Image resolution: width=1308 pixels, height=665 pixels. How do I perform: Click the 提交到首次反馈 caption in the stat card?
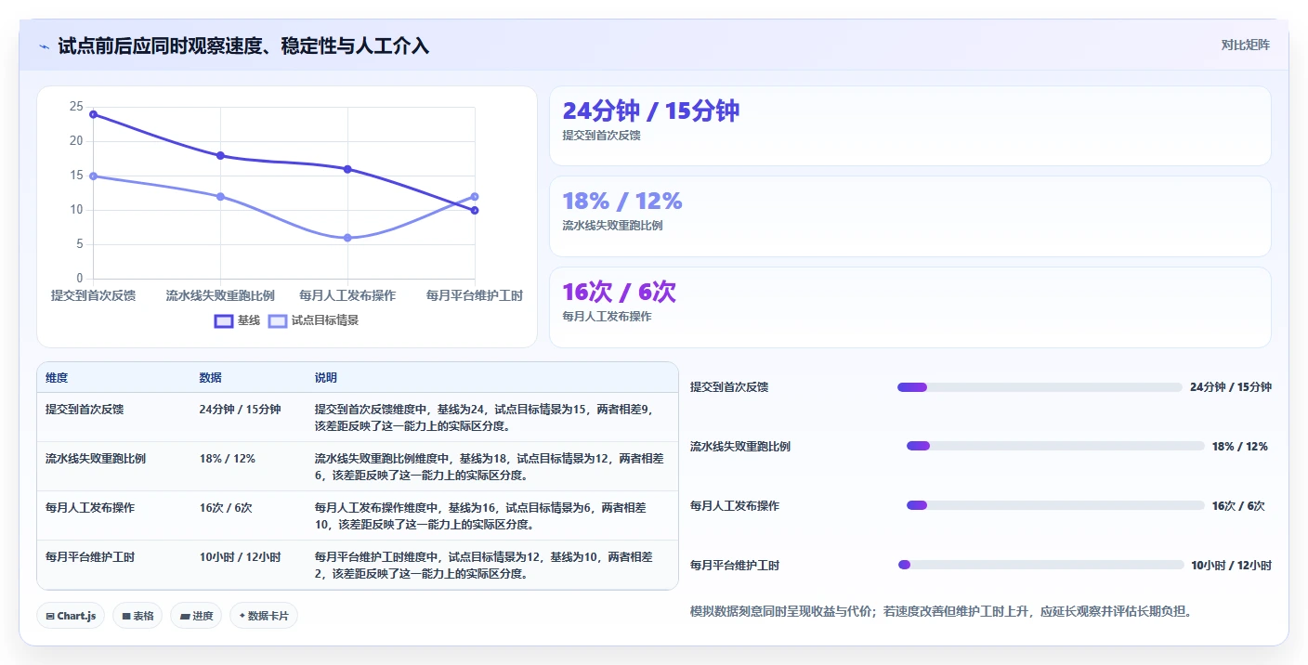[x=601, y=136]
